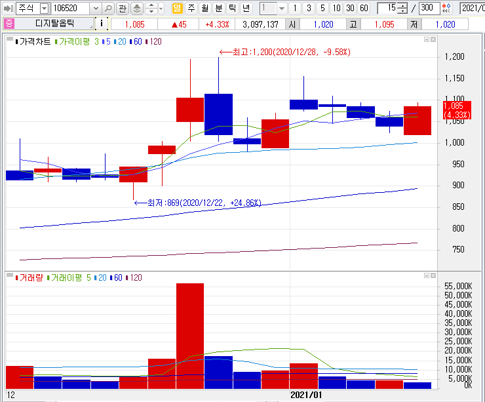Click the 저 low price label
Screen dimensions: 485x402
tap(414, 24)
